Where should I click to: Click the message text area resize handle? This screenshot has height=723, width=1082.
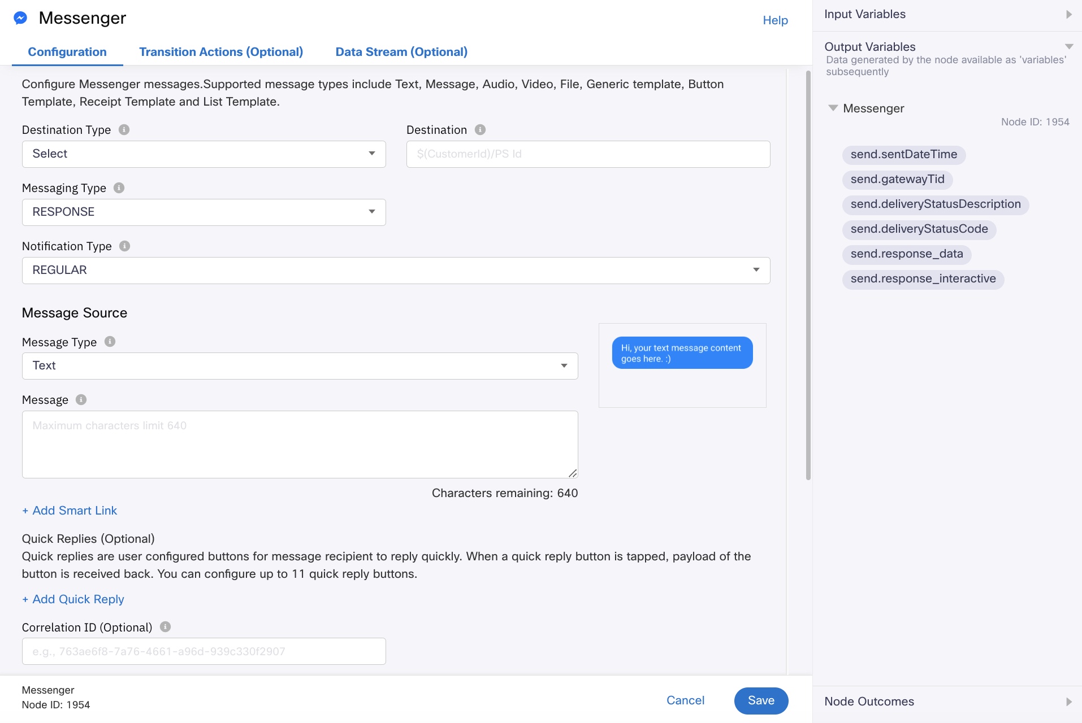[x=573, y=473]
